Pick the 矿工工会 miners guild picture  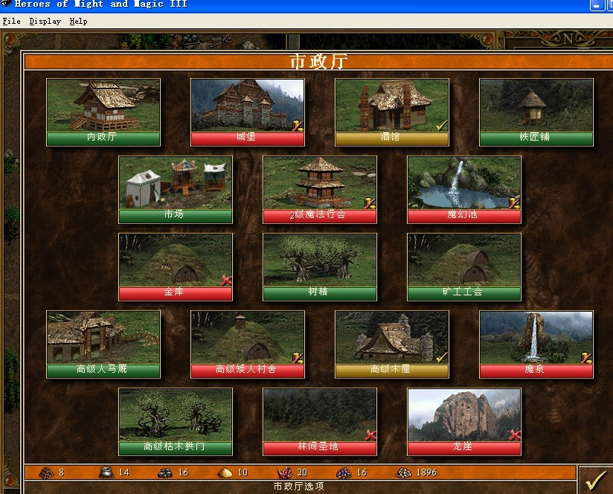[464, 260]
